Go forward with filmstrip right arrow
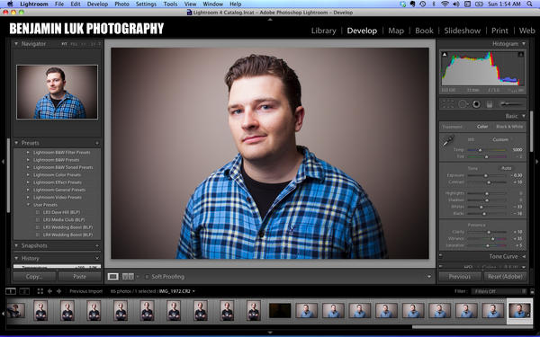Viewport: 540px width, 337px height. point(58,291)
